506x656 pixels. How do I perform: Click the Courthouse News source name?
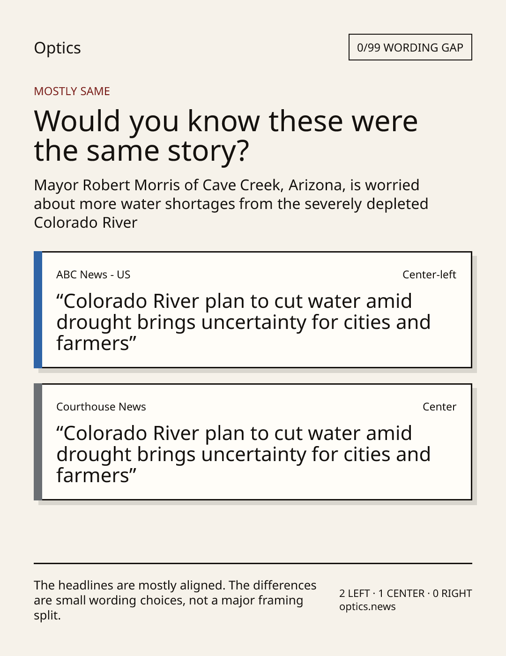pos(101,407)
